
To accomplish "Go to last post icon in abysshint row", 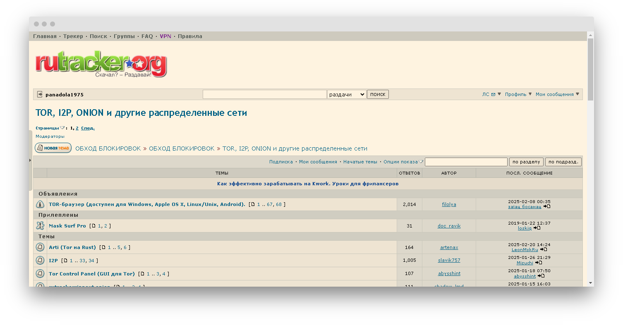I will pyautogui.click(x=541, y=276).
